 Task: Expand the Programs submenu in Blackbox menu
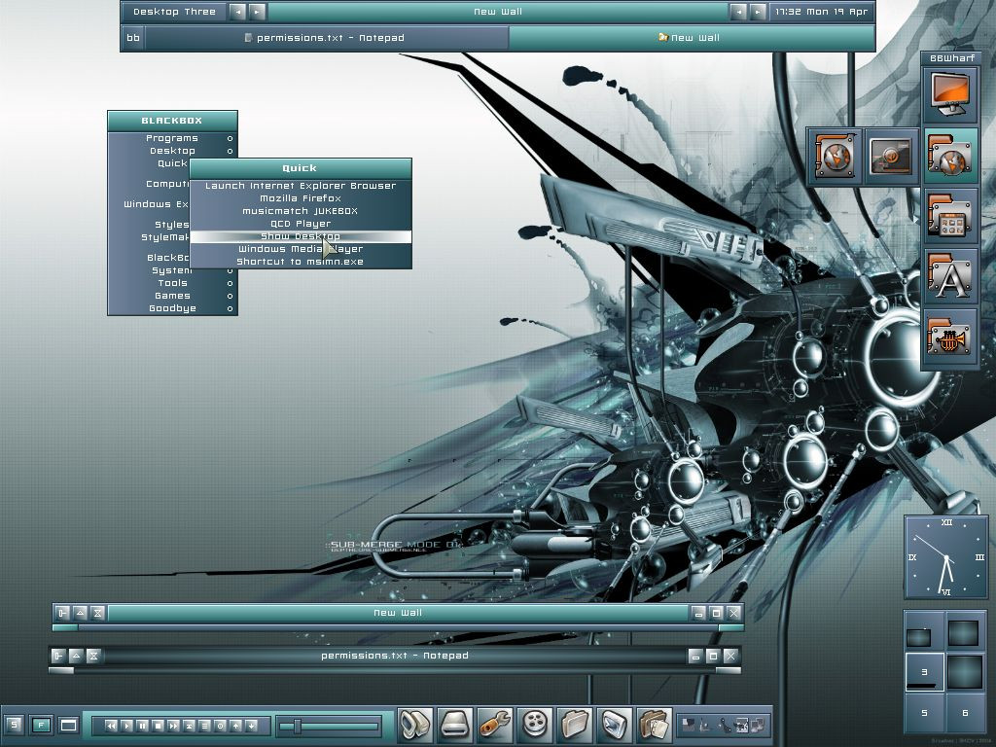[172, 138]
